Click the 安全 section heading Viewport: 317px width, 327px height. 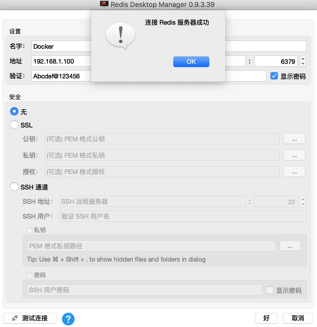coord(15,97)
